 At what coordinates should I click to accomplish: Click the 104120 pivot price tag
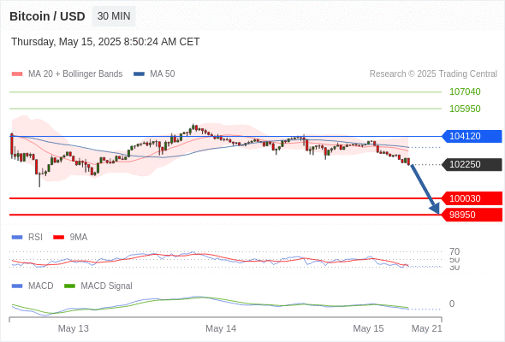tap(472, 137)
